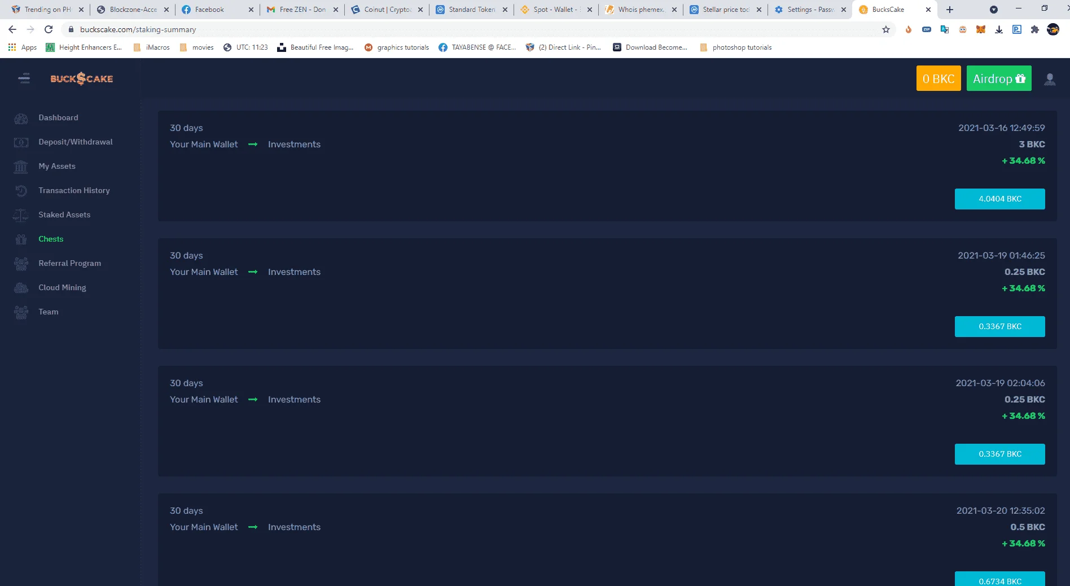Click the site lock icon in address bar
The height and width of the screenshot is (586, 1070).
pos(71,29)
